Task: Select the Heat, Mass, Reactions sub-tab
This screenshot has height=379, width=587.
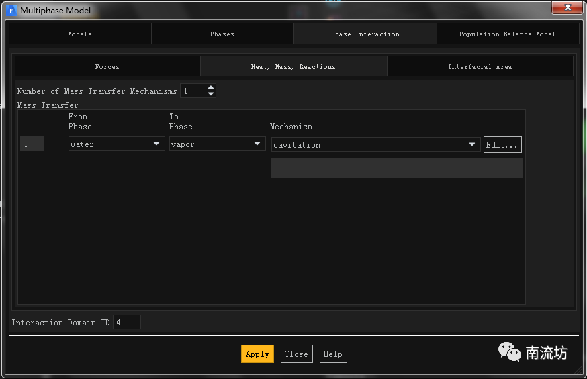Action: (293, 66)
